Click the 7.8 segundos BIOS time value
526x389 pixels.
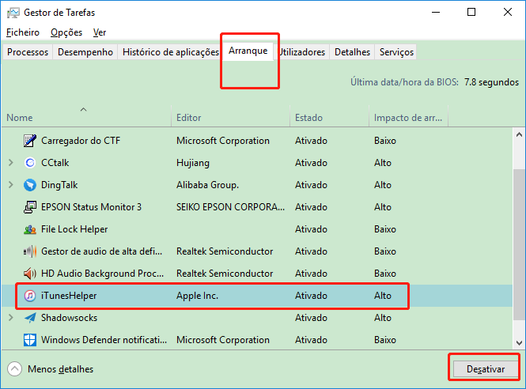point(491,82)
